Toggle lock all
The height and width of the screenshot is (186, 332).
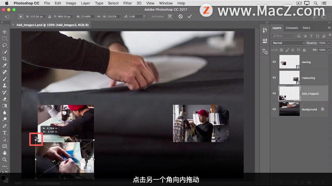click(x=304, y=50)
